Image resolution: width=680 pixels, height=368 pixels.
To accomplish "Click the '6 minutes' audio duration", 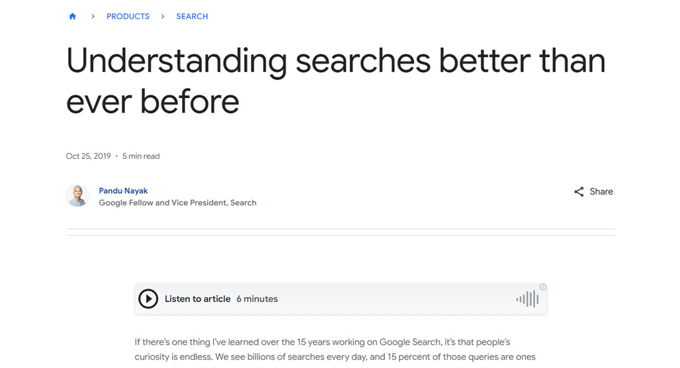I will tap(257, 299).
